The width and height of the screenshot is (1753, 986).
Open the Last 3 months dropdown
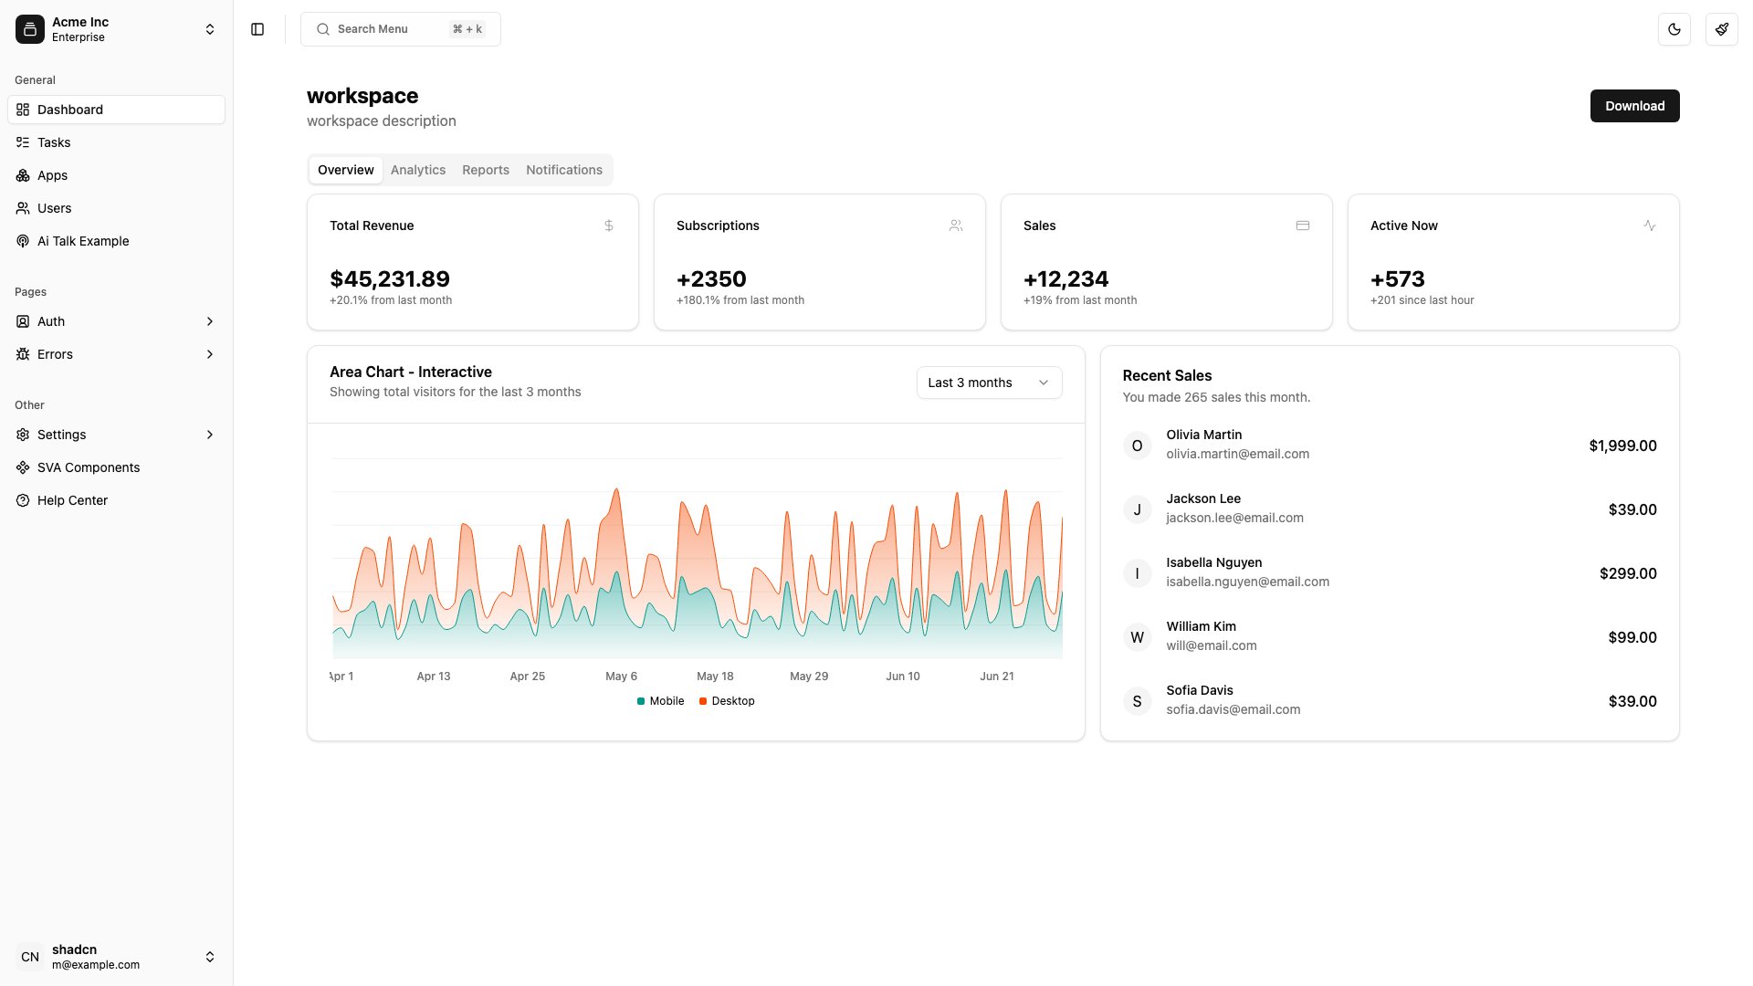pyautogui.click(x=988, y=383)
